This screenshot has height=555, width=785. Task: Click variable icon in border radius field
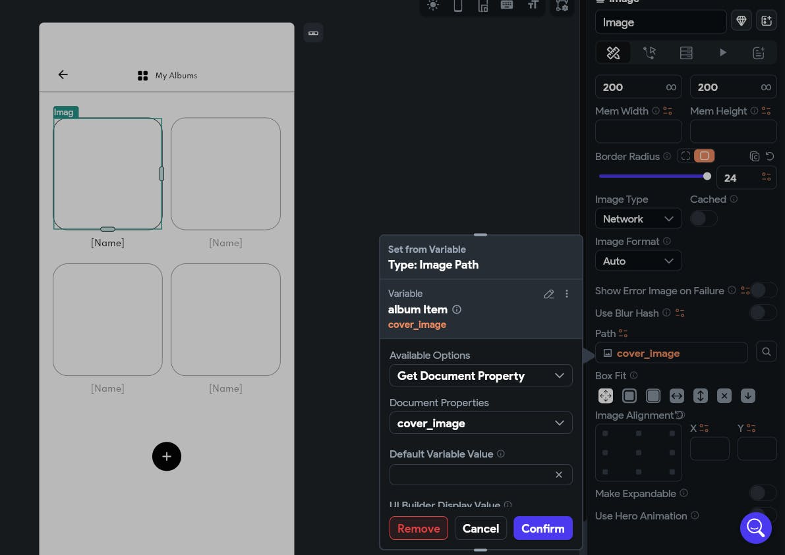(x=767, y=176)
